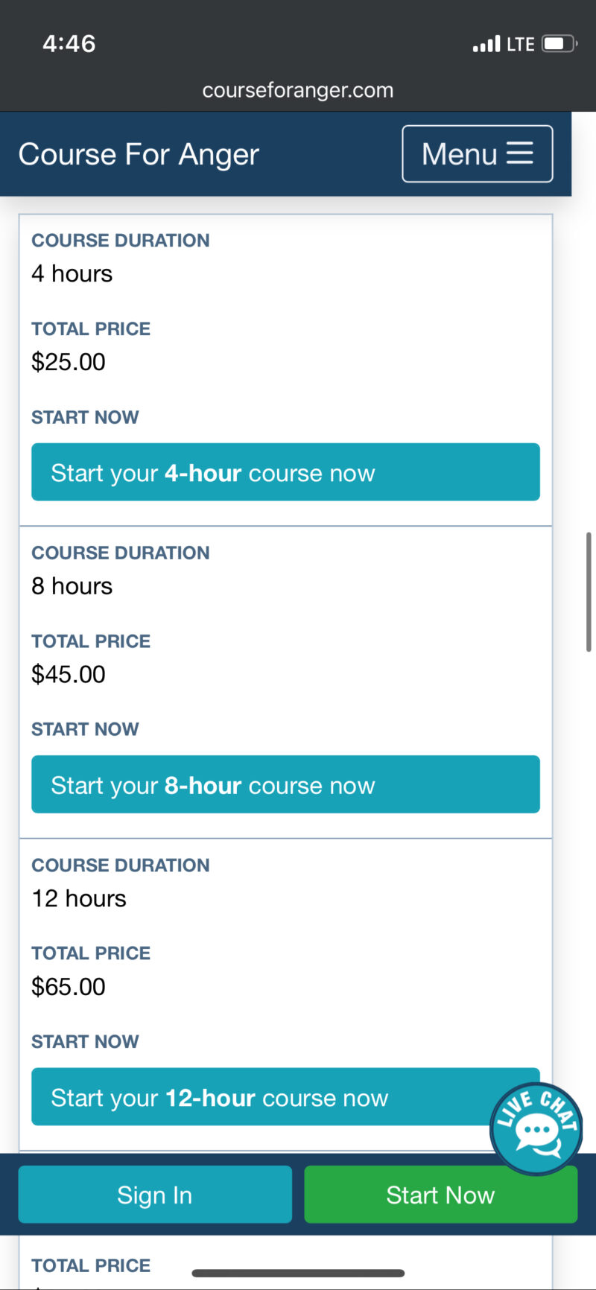The height and width of the screenshot is (1290, 596).
Task: Tap the 4:46 clock in the status bar
Action: 69,43
